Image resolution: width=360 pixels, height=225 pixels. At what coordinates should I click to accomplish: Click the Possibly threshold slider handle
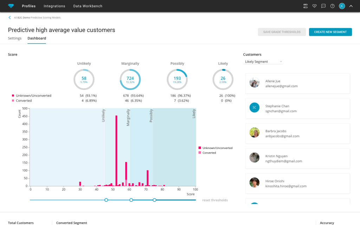tap(154, 200)
